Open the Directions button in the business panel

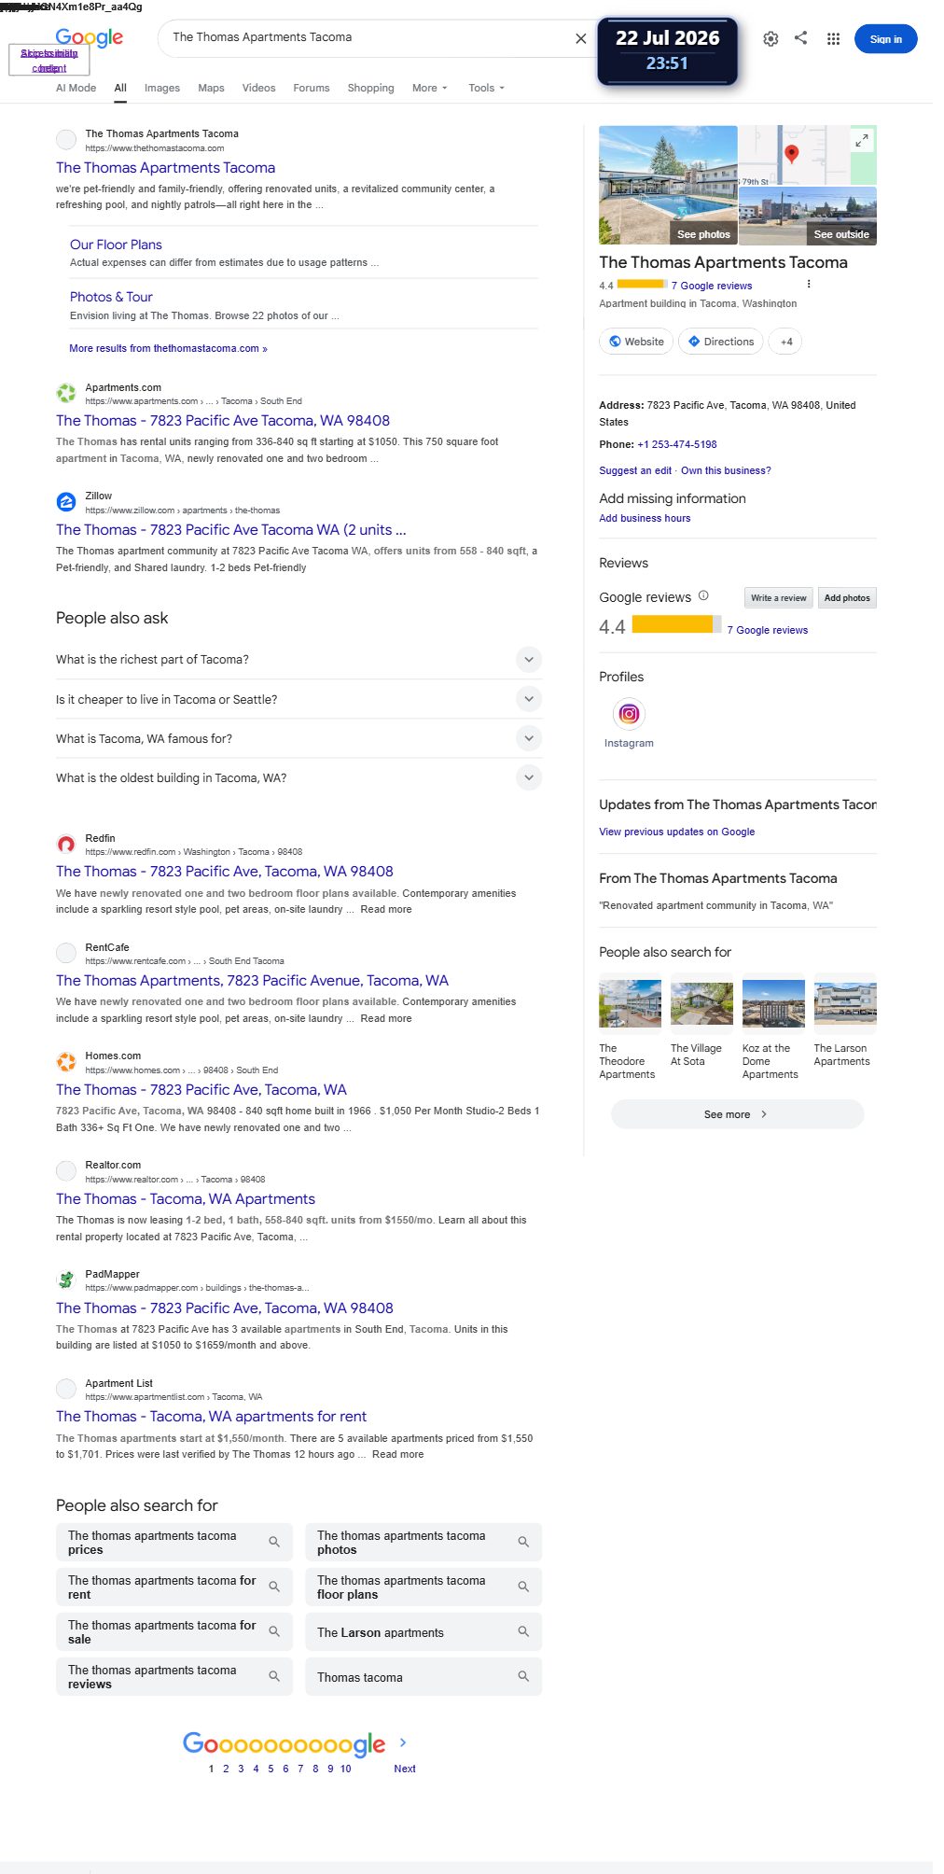721,342
